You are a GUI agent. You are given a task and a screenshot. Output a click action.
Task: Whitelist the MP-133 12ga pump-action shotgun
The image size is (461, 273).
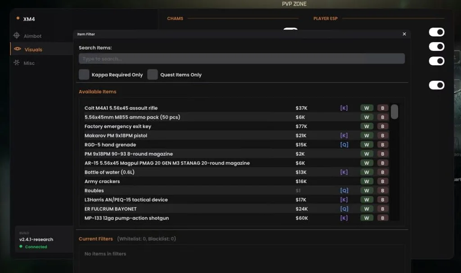click(366, 218)
